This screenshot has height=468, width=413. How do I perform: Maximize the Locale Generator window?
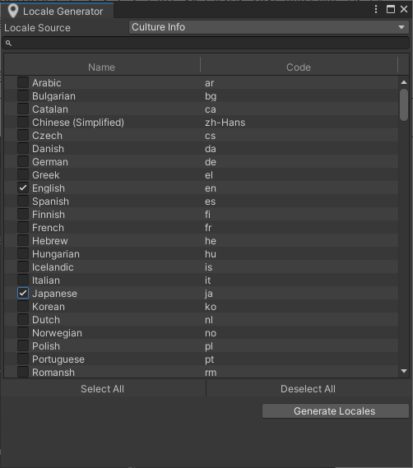(391, 9)
